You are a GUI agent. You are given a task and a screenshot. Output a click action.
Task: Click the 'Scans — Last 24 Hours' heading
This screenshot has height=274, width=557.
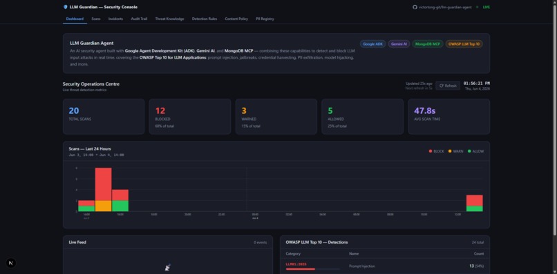(90, 148)
